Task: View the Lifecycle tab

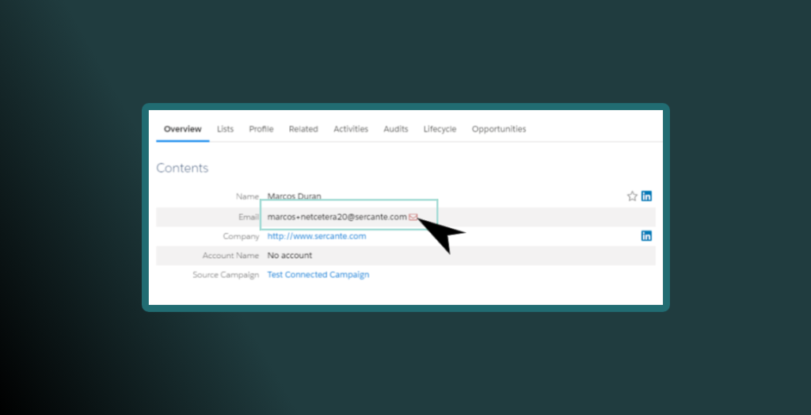Action: (440, 129)
